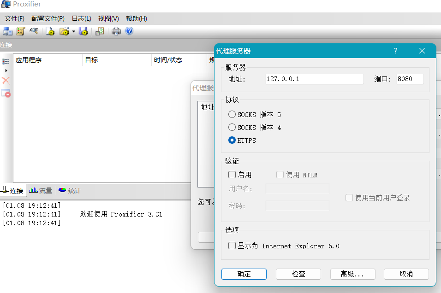This screenshot has width=441, height=293.
Task: Check 显示为 Internet Explorer 6.0 option
Action: click(x=232, y=246)
